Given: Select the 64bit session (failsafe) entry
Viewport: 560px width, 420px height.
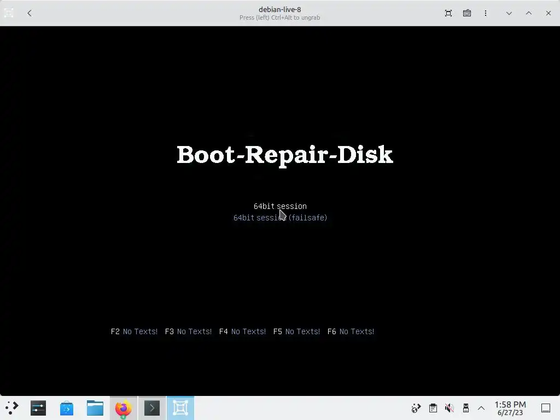Looking at the screenshot, I should [x=280, y=218].
